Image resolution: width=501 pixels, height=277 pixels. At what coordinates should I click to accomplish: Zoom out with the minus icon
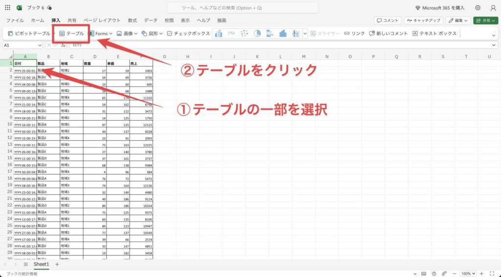455,274
